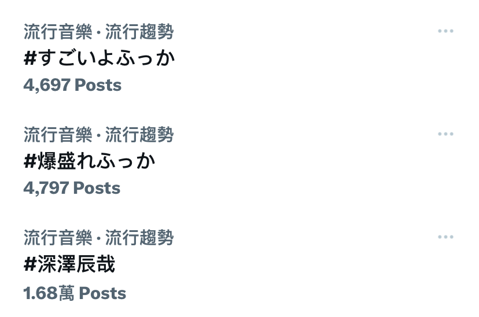The width and height of the screenshot is (479, 317).
Task: Open the #爆盛れふっか hashtag
Action: 90,161
